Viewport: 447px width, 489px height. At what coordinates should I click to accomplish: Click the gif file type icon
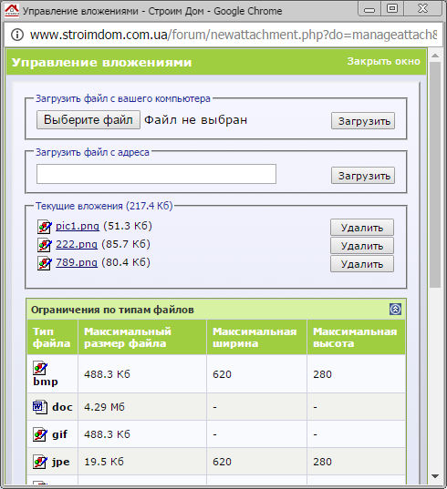click(40, 434)
